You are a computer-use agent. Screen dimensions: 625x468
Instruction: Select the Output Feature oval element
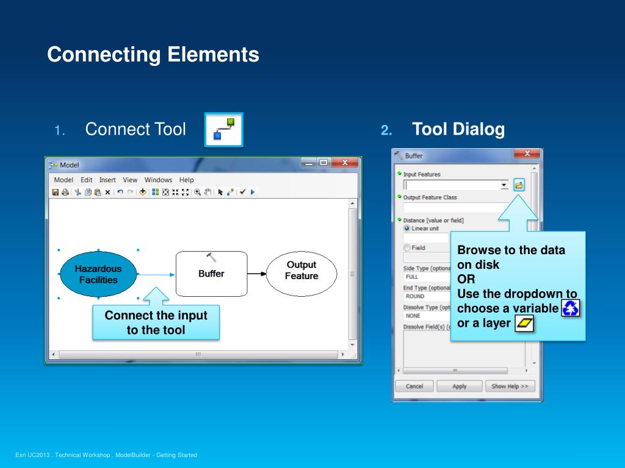pyautogui.click(x=302, y=274)
